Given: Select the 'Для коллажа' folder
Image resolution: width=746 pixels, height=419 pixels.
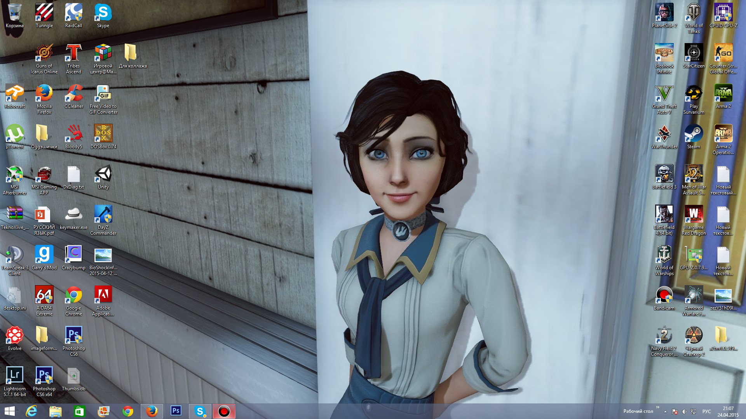Looking at the screenshot, I should click(x=132, y=56).
